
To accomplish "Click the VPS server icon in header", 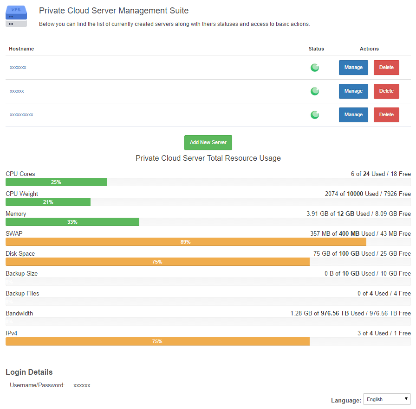I will tap(16, 16).
